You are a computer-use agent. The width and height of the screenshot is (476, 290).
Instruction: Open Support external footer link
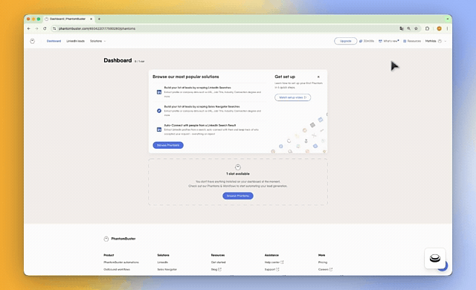click(x=271, y=269)
